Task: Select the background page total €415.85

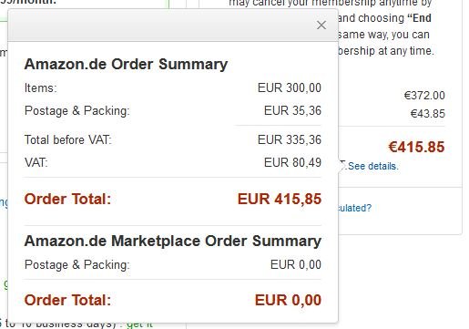Action: (x=416, y=147)
